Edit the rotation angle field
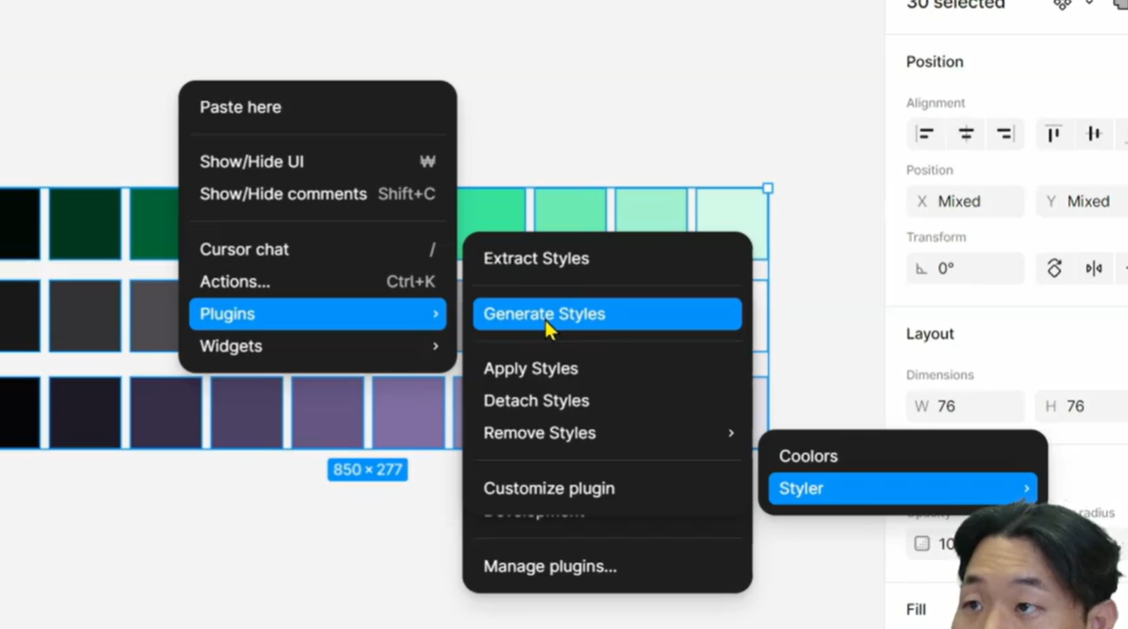Image resolution: width=1128 pixels, height=629 pixels. [965, 269]
